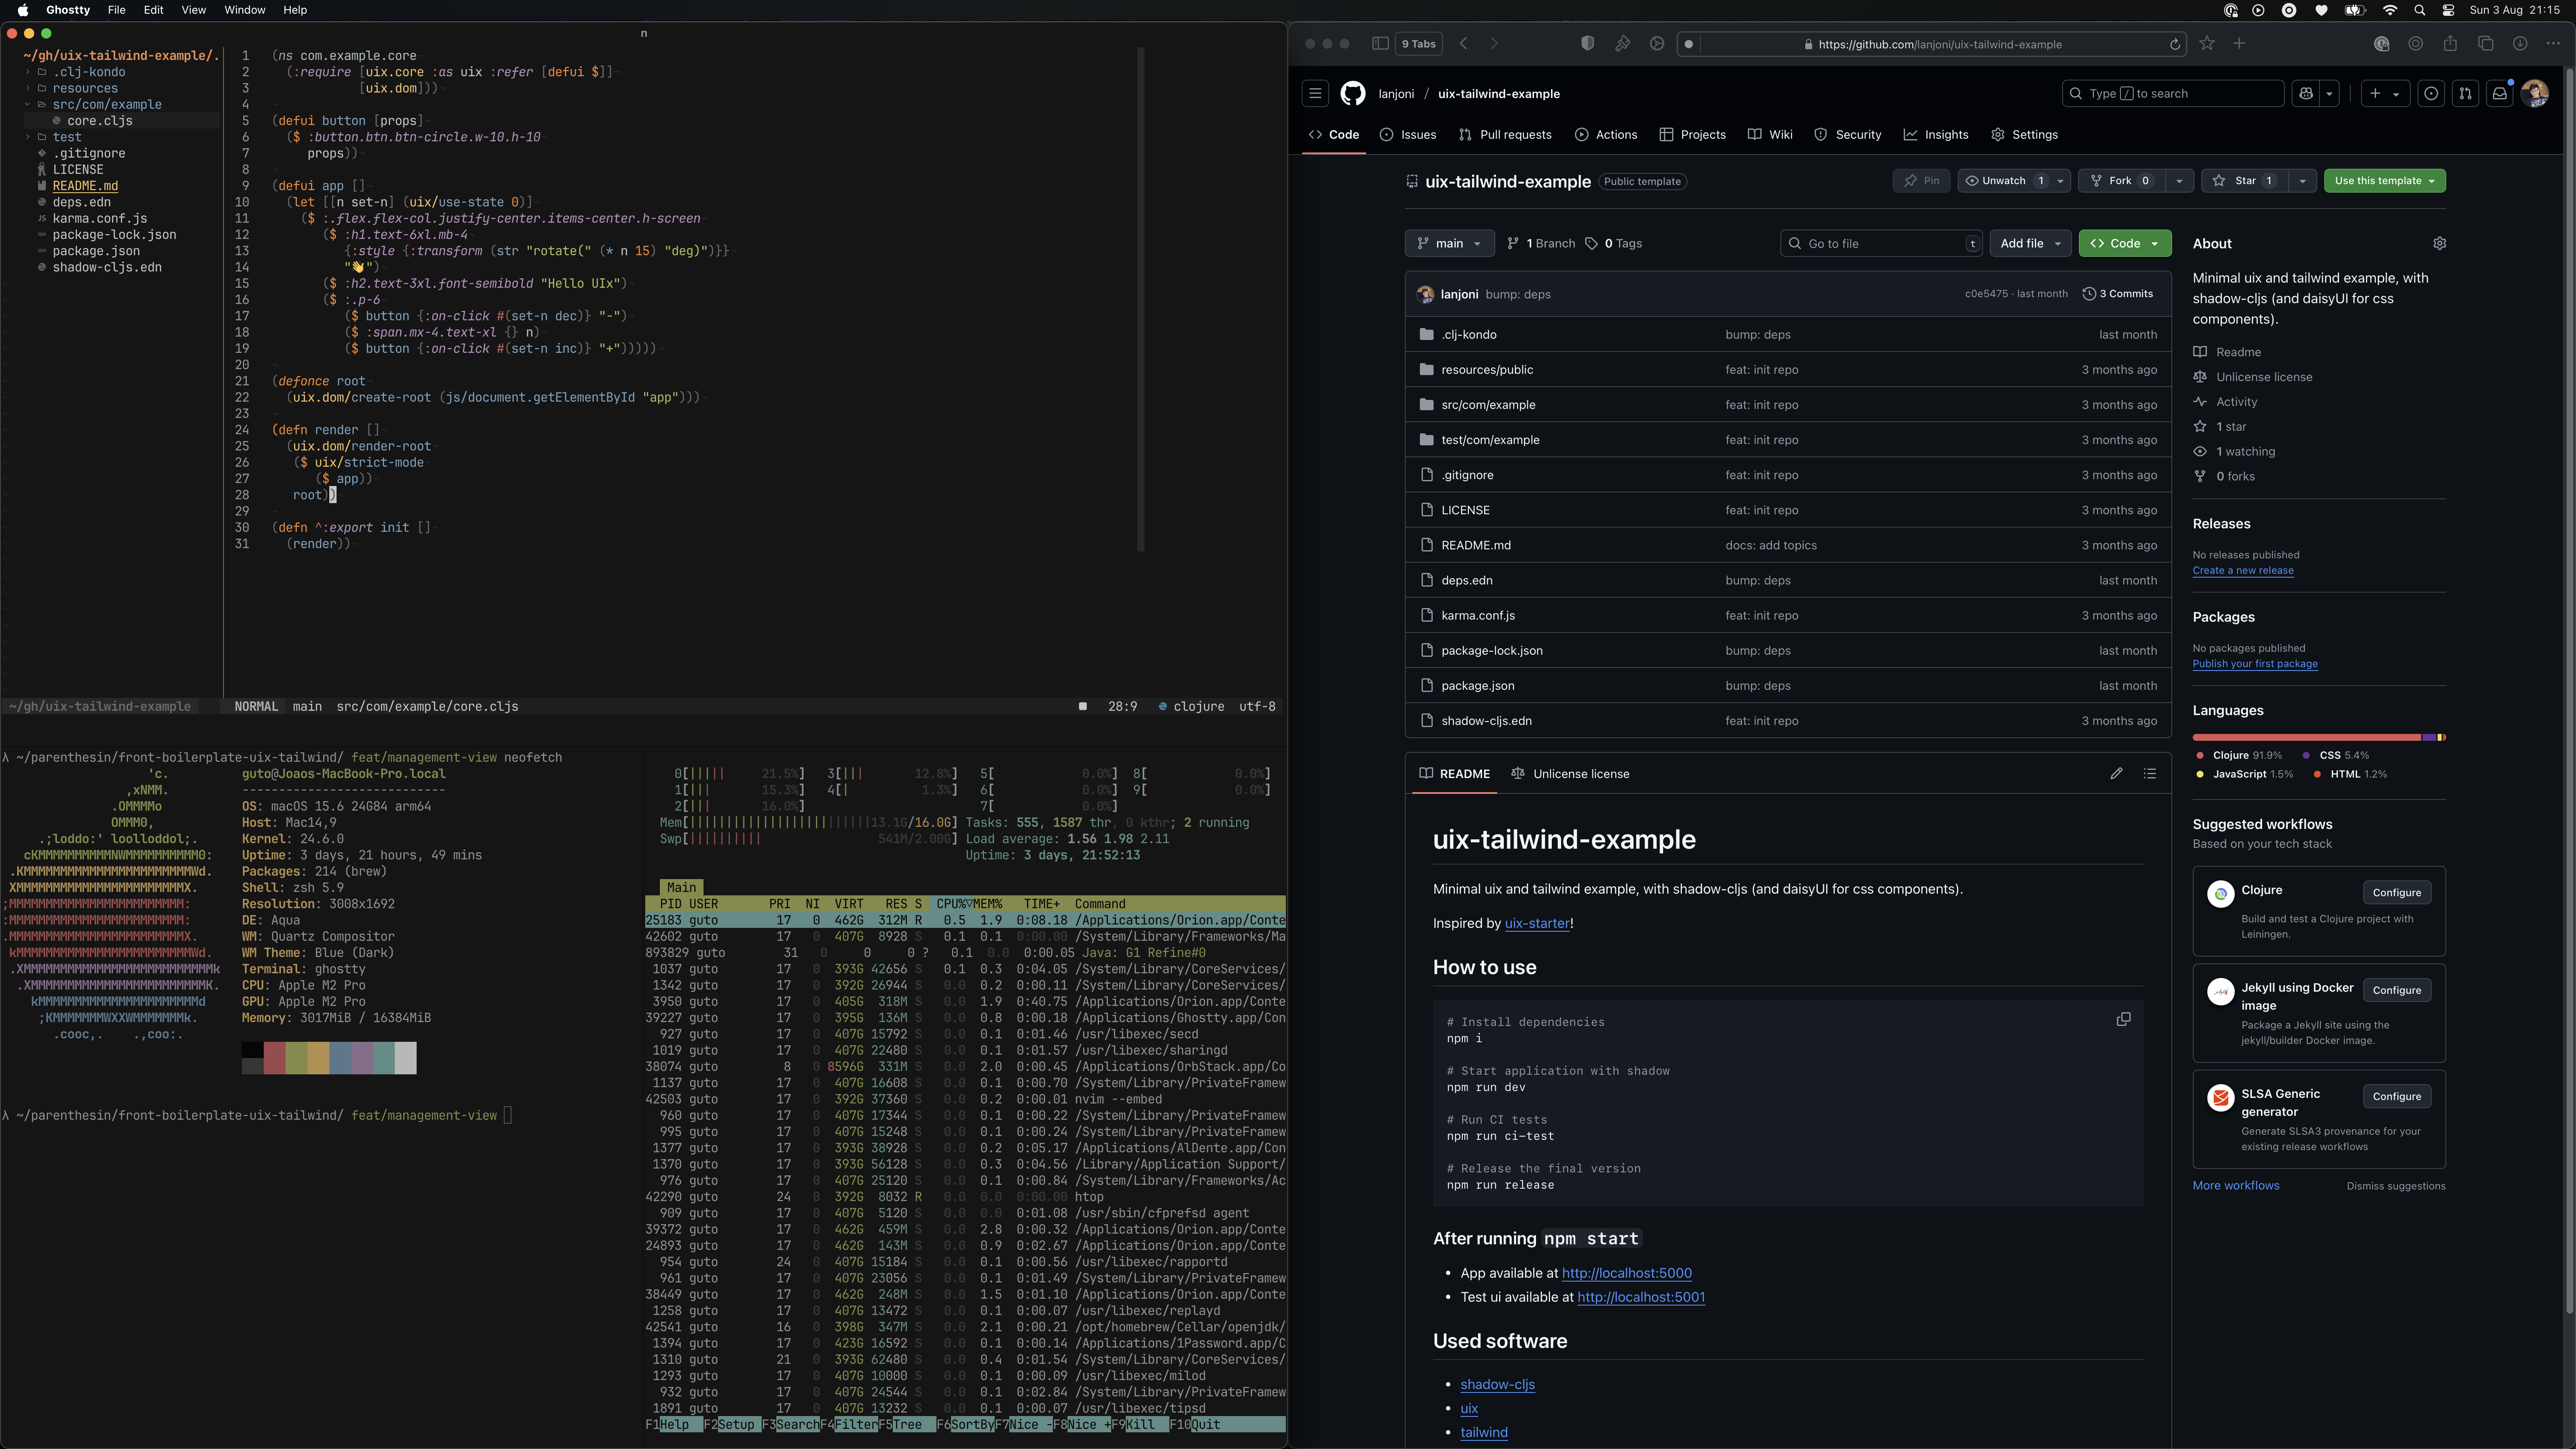
Task: Click the commit author avatar next to lanjoni
Action: pyautogui.click(x=1425, y=295)
